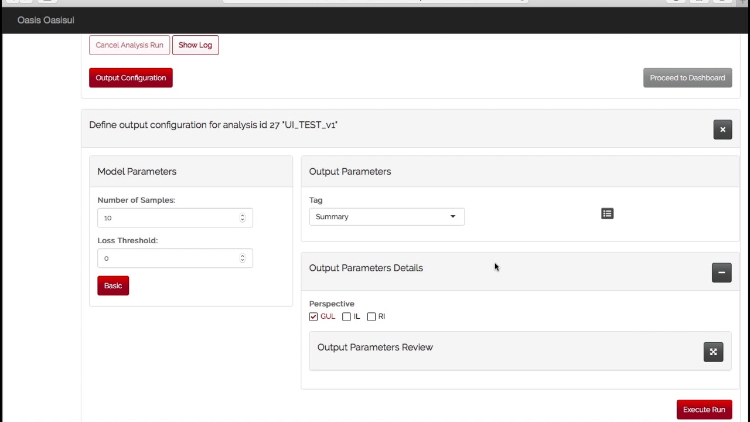Click Proceed to Dashboard button
750x422 pixels.
(687, 78)
